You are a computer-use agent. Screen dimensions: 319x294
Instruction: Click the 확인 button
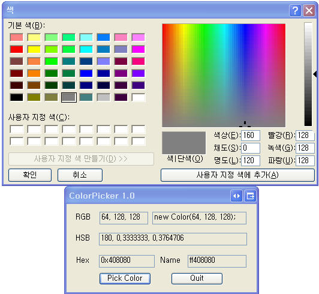click(x=30, y=175)
